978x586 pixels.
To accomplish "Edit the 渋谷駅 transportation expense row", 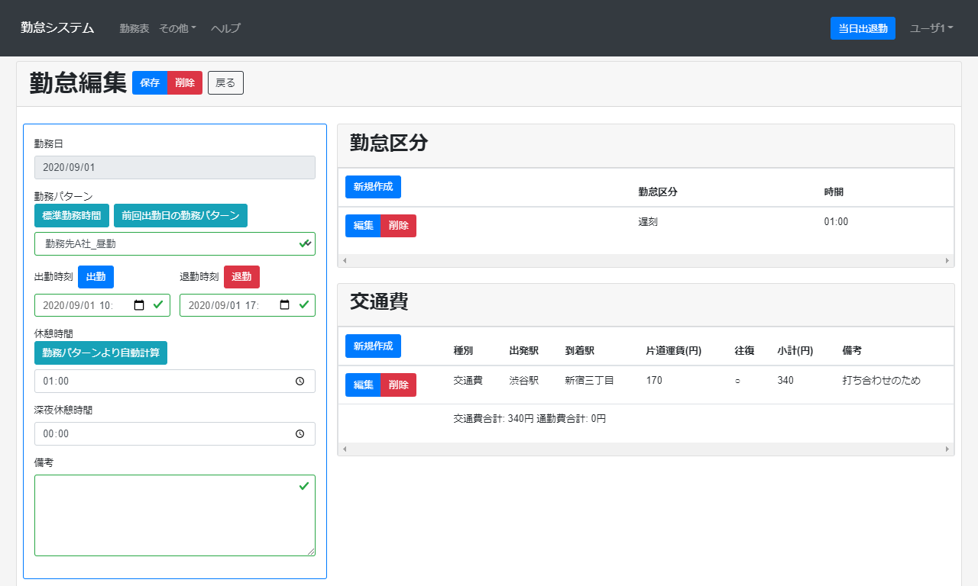I will point(361,385).
